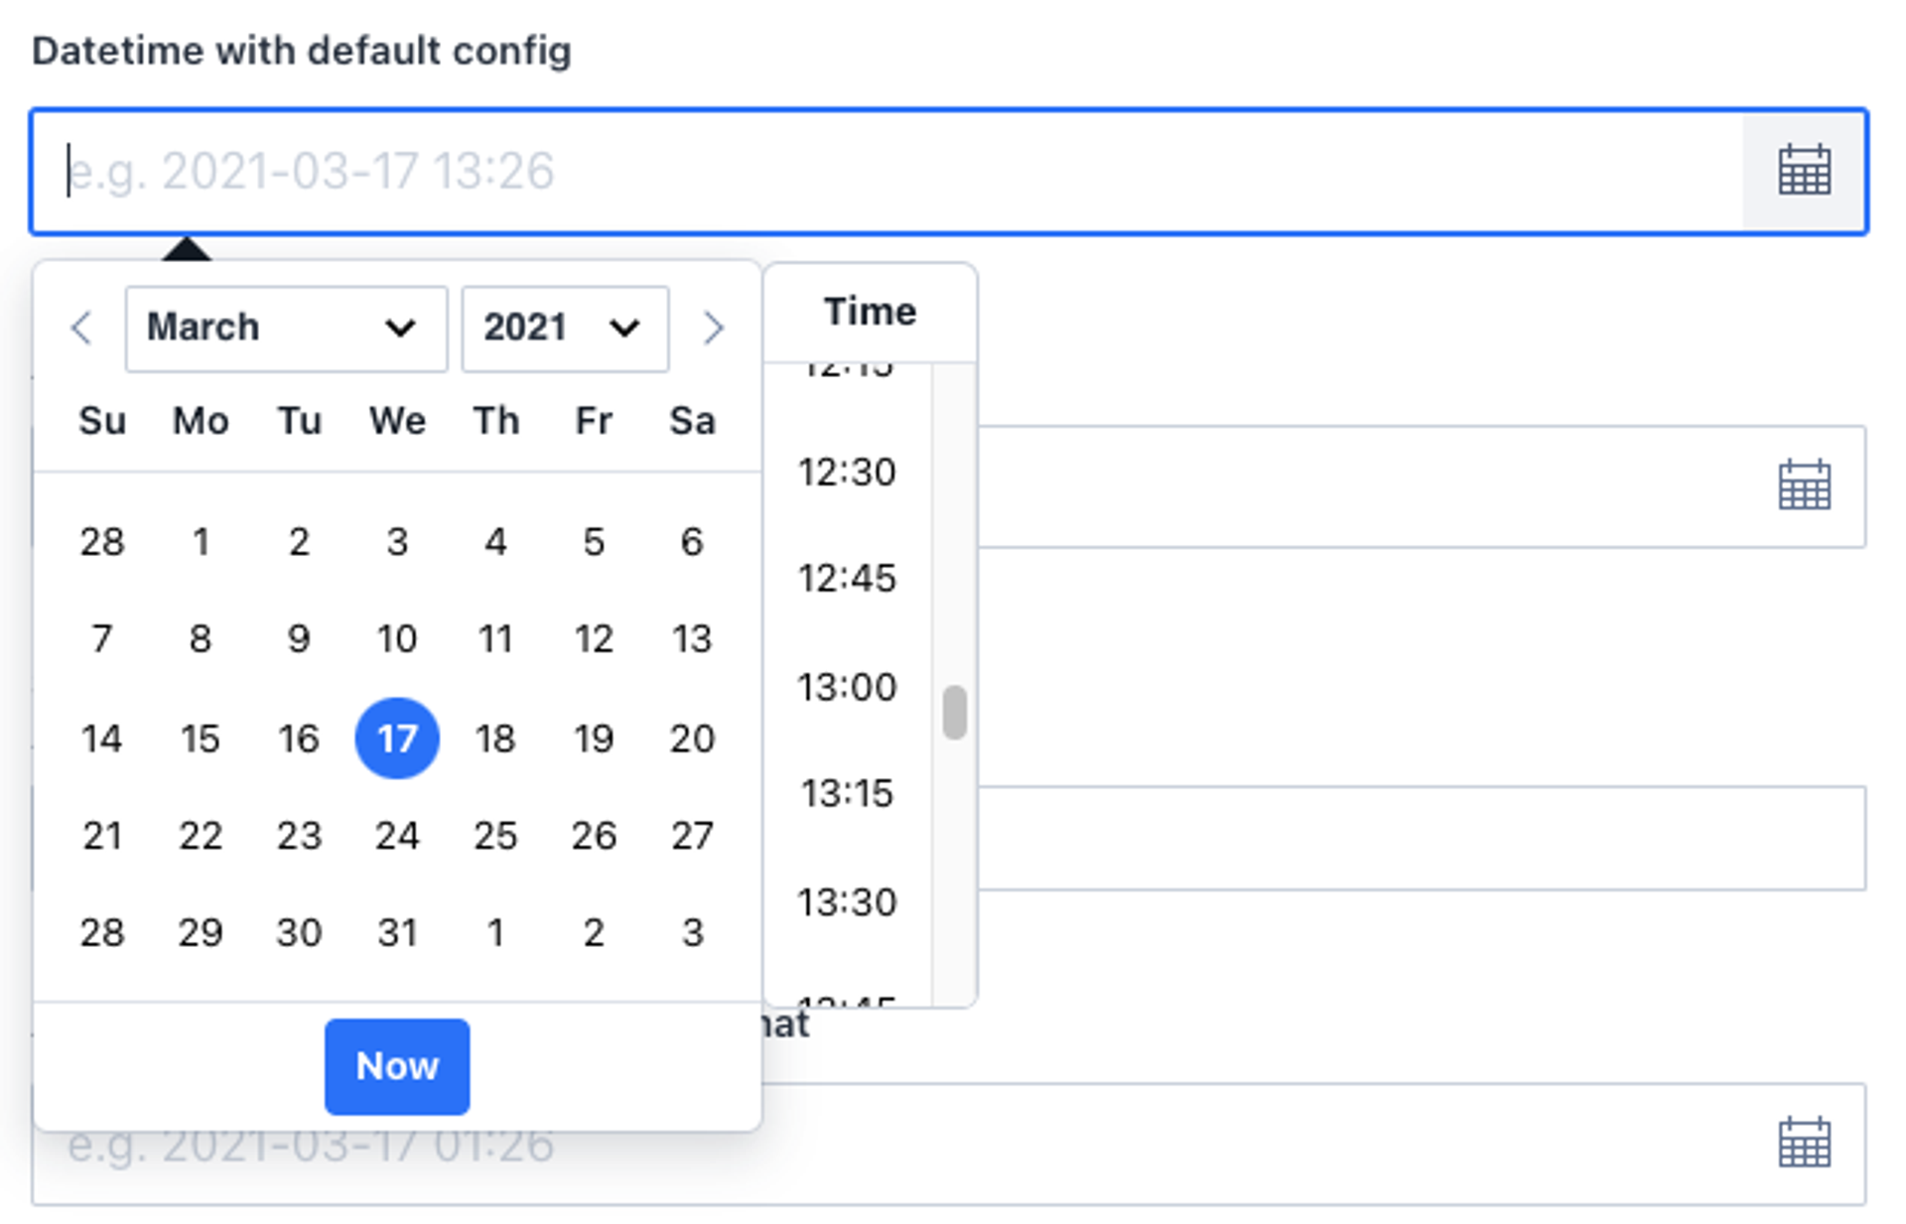Choose Saturday March 6 date

pos(692,542)
